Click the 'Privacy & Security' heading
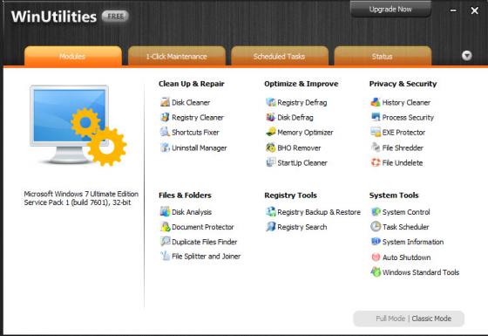The height and width of the screenshot is (336, 488). point(403,84)
